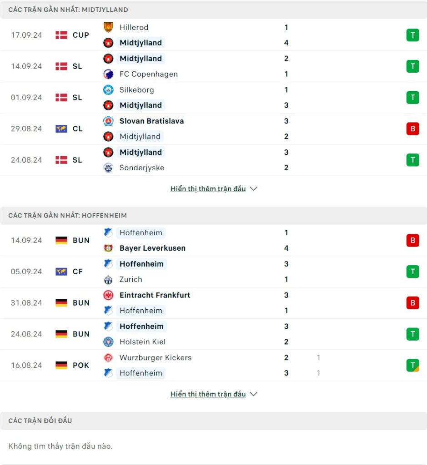Click the Hillerod team crest icon

click(x=108, y=27)
